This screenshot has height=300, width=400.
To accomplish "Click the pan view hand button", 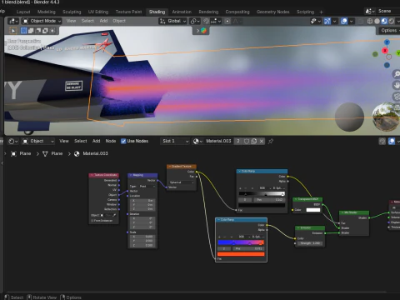I will pyautogui.click(x=397, y=85).
